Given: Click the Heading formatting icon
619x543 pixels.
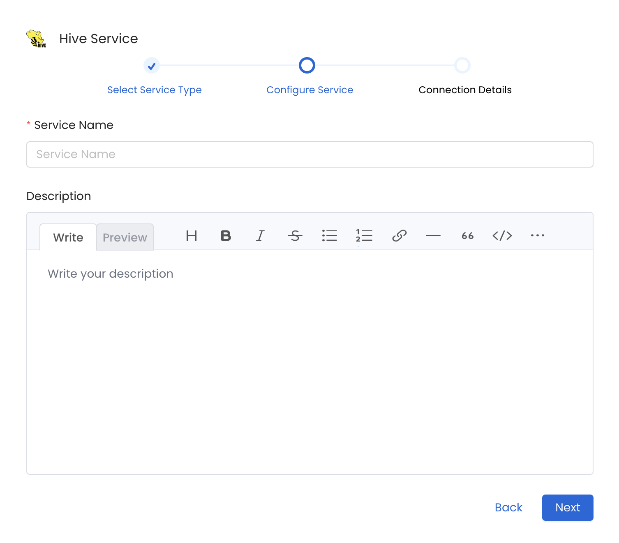Looking at the screenshot, I should [192, 236].
